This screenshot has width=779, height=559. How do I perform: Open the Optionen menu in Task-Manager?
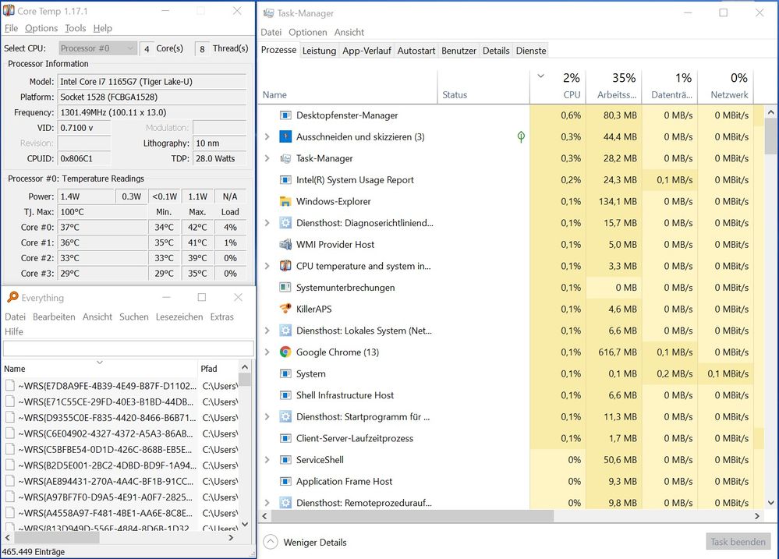[x=307, y=32]
